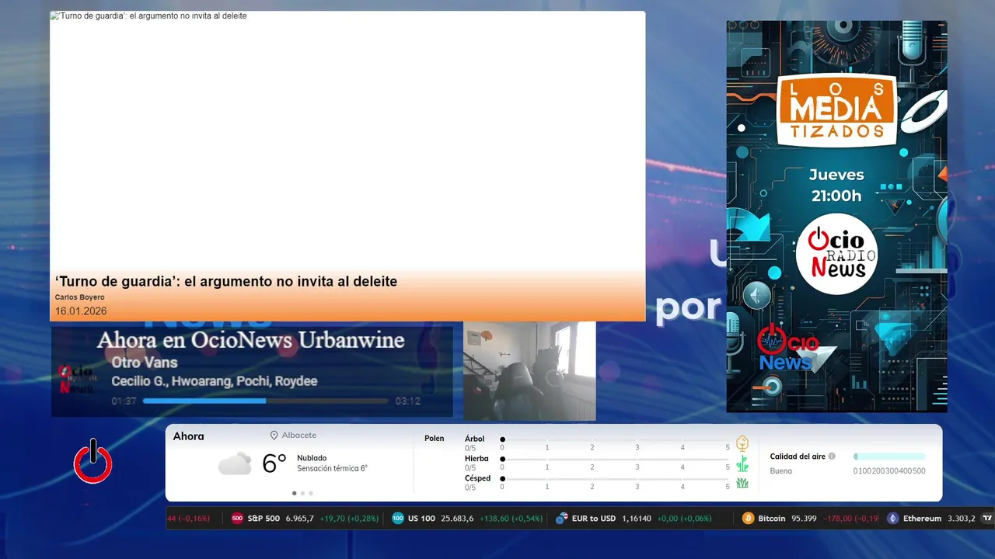The height and width of the screenshot is (559, 995).
Task: Click the 'Nublado' condition text
Action: (x=312, y=458)
